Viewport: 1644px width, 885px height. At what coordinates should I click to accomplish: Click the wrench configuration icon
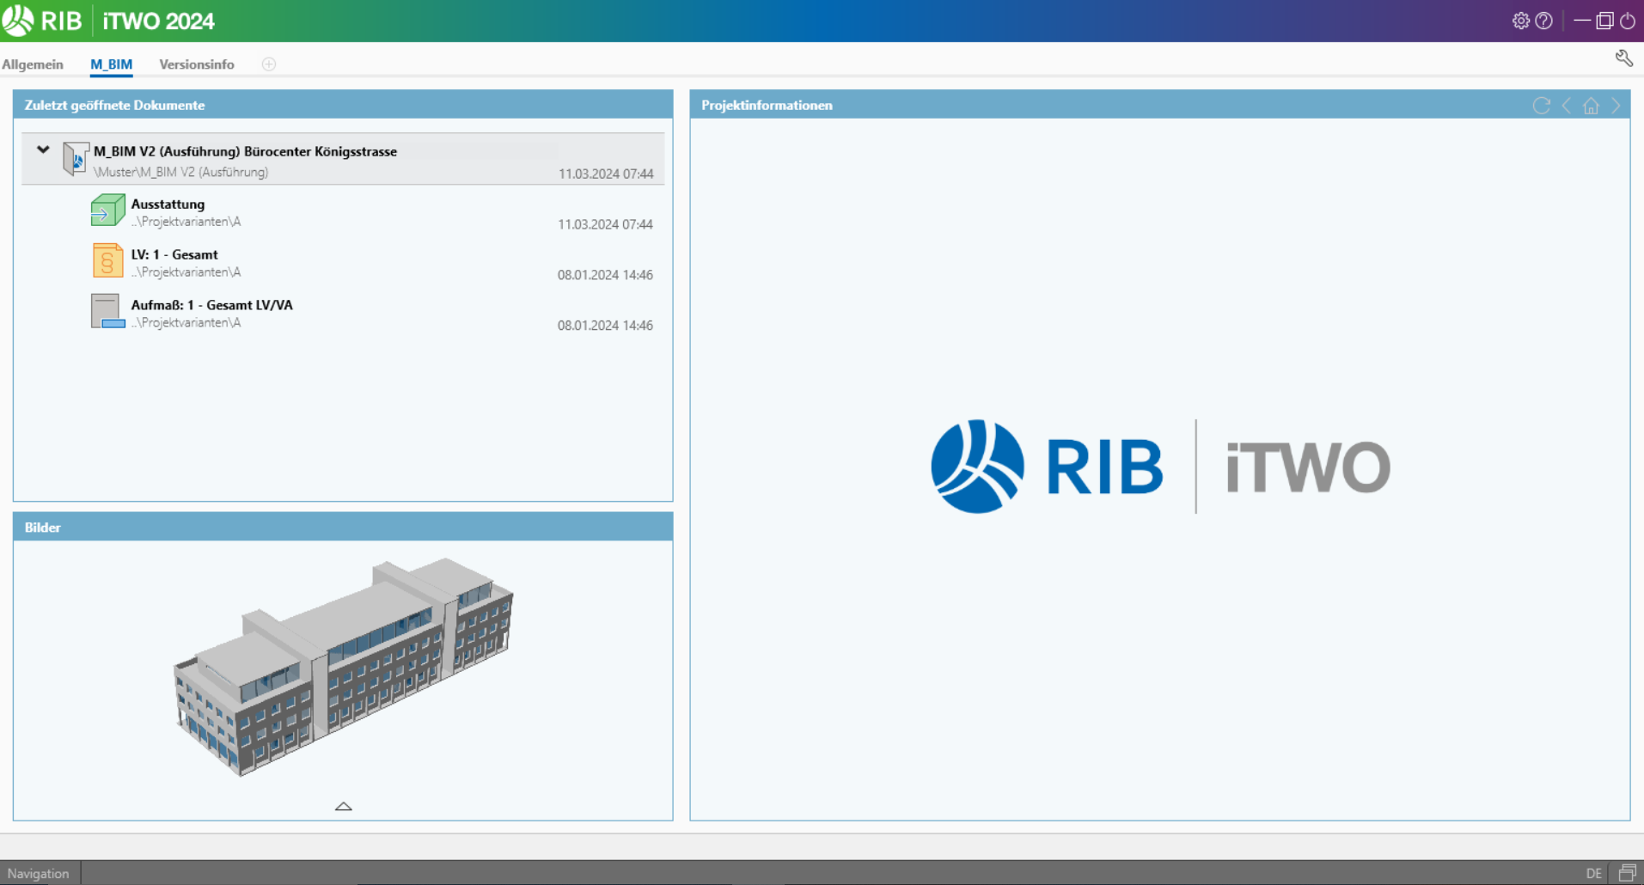click(1623, 58)
